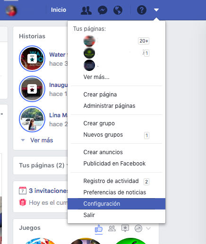Viewport: 206px width, 244px height.
Task: Open the friend requests icon
Action: coord(86,10)
